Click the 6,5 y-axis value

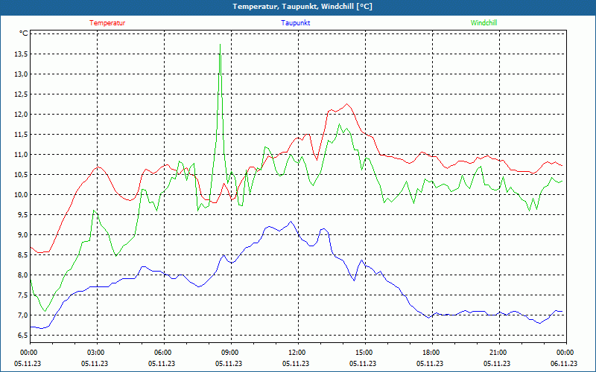pyautogui.click(x=22, y=336)
